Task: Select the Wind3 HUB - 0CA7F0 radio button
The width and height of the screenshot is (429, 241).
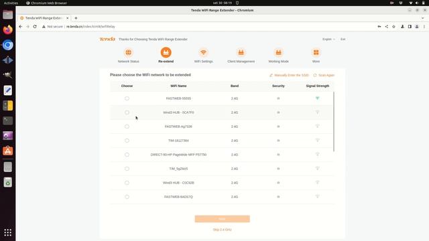Action: click(127, 112)
